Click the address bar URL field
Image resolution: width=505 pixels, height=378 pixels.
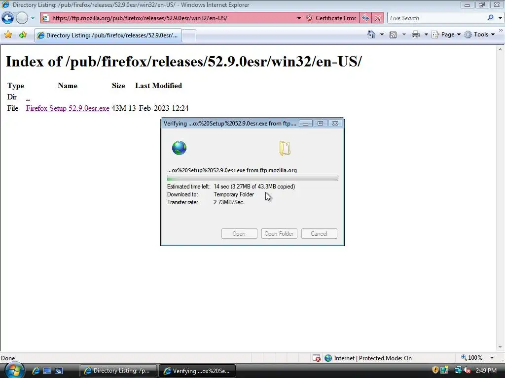[168, 18]
